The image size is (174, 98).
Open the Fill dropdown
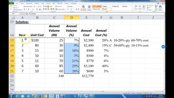pos(149,8)
